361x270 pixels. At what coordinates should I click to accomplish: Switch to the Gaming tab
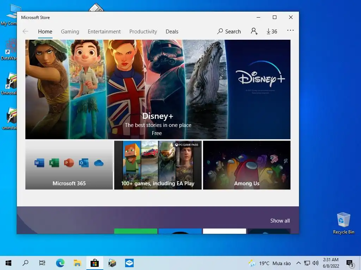[x=70, y=31]
